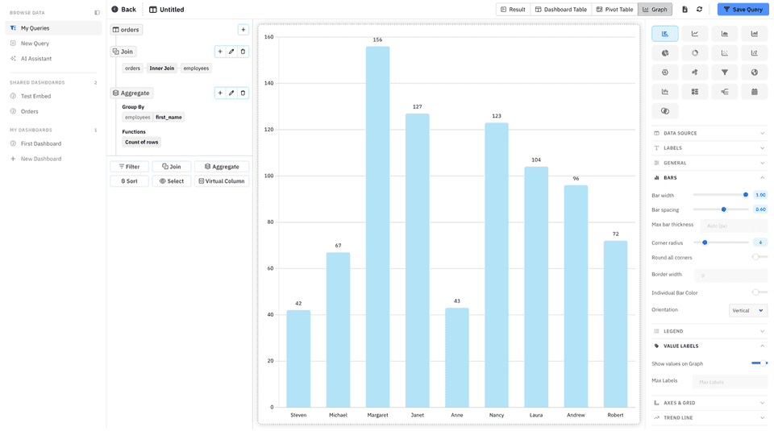Adjust the Corner radius slider
774x431 pixels.
(721, 242)
